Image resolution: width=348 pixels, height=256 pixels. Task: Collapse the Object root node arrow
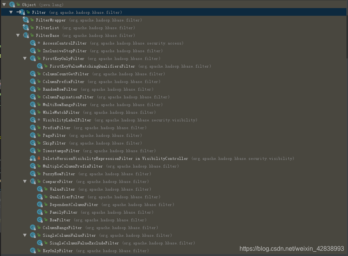pos(4,5)
